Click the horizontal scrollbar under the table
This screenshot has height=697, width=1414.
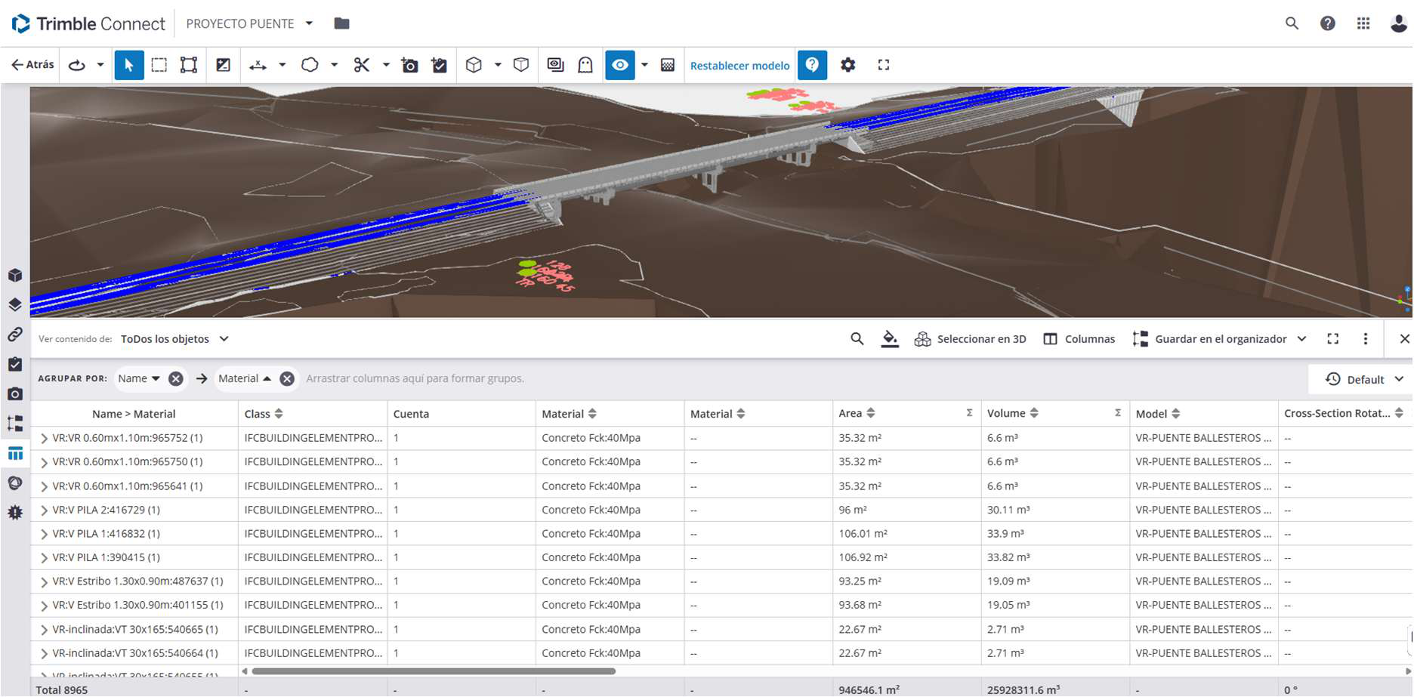(x=434, y=671)
